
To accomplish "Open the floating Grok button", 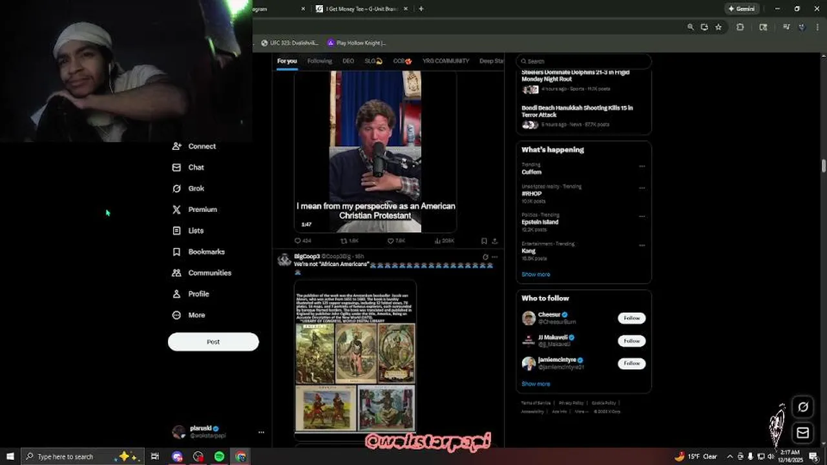I will pos(803,407).
